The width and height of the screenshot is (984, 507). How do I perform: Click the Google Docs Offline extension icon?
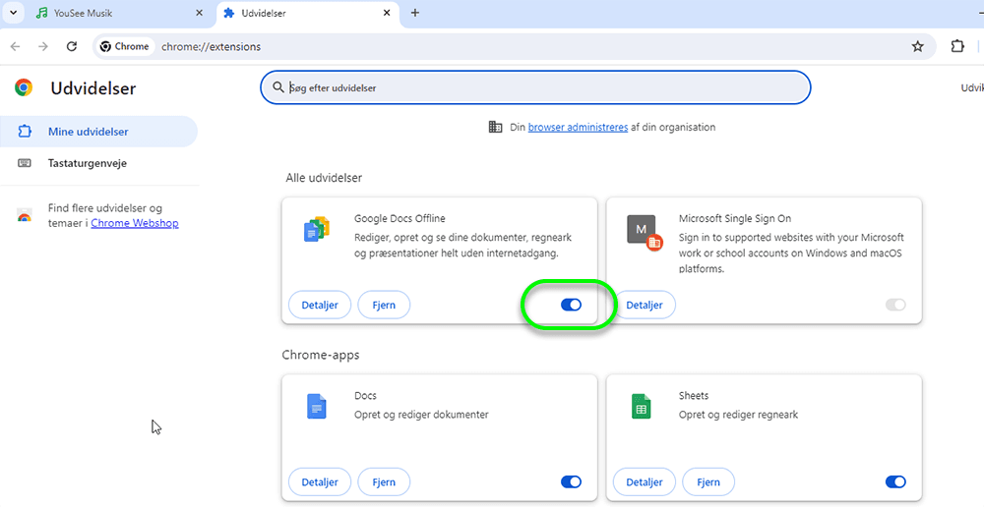point(316,230)
